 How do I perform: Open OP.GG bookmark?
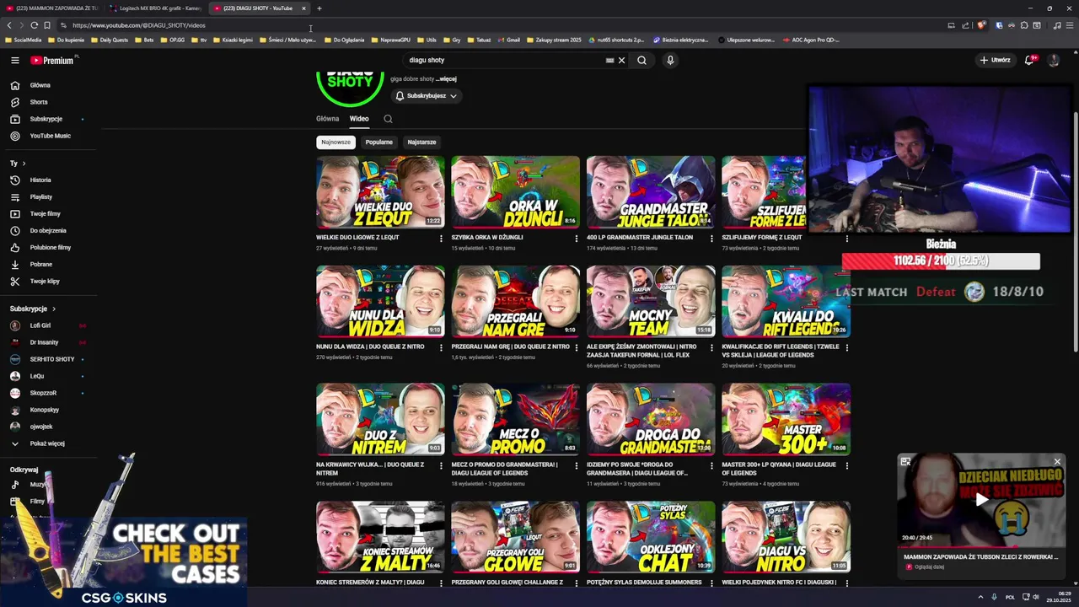(173, 40)
